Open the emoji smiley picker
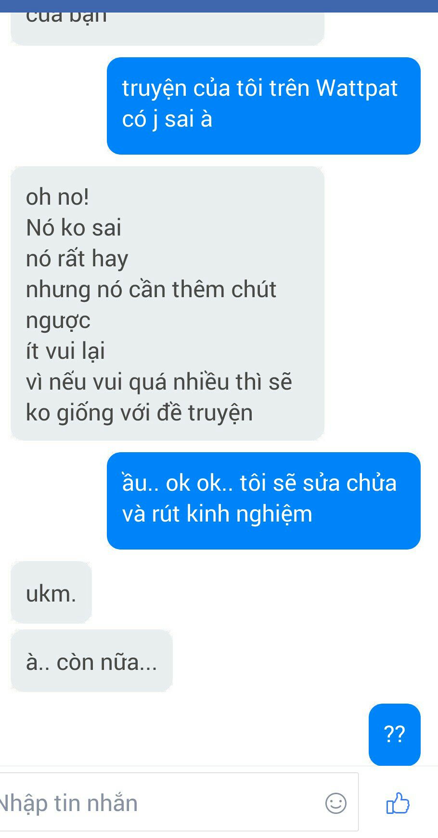 click(335, 803)
